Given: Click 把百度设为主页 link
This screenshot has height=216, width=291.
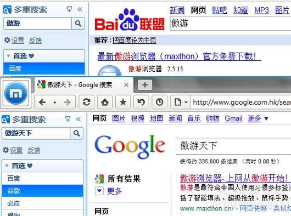Looking at the screenshot, I should [134, 40].
